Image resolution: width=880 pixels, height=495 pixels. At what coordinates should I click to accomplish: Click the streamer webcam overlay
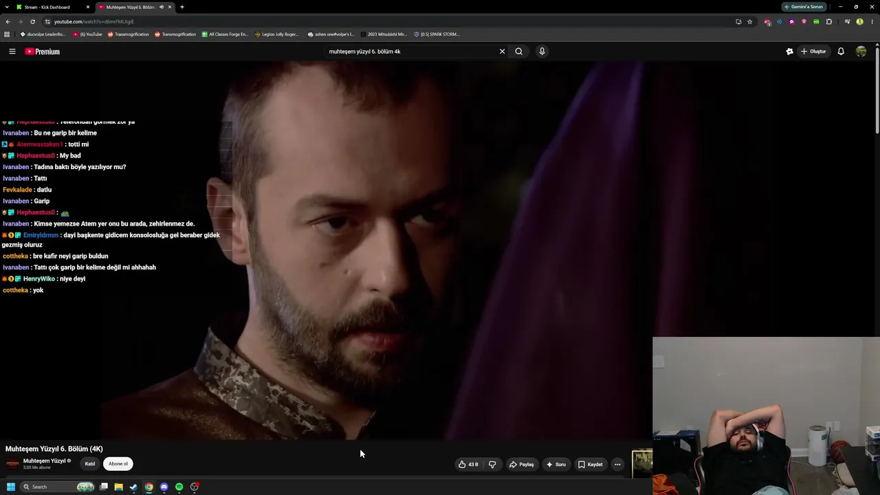pos(766,416)
